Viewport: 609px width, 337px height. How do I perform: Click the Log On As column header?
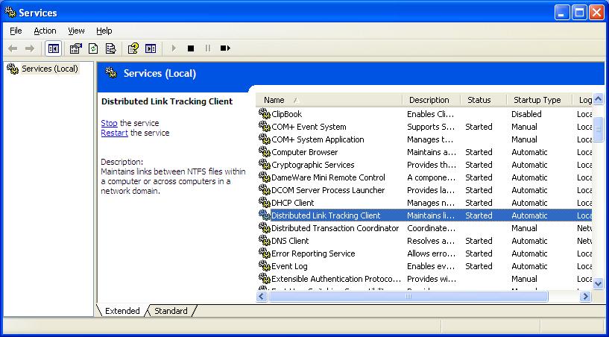click(583, 100)
